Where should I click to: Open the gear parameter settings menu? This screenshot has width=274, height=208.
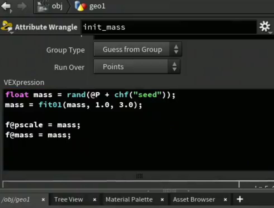click(x=265, y=27)
